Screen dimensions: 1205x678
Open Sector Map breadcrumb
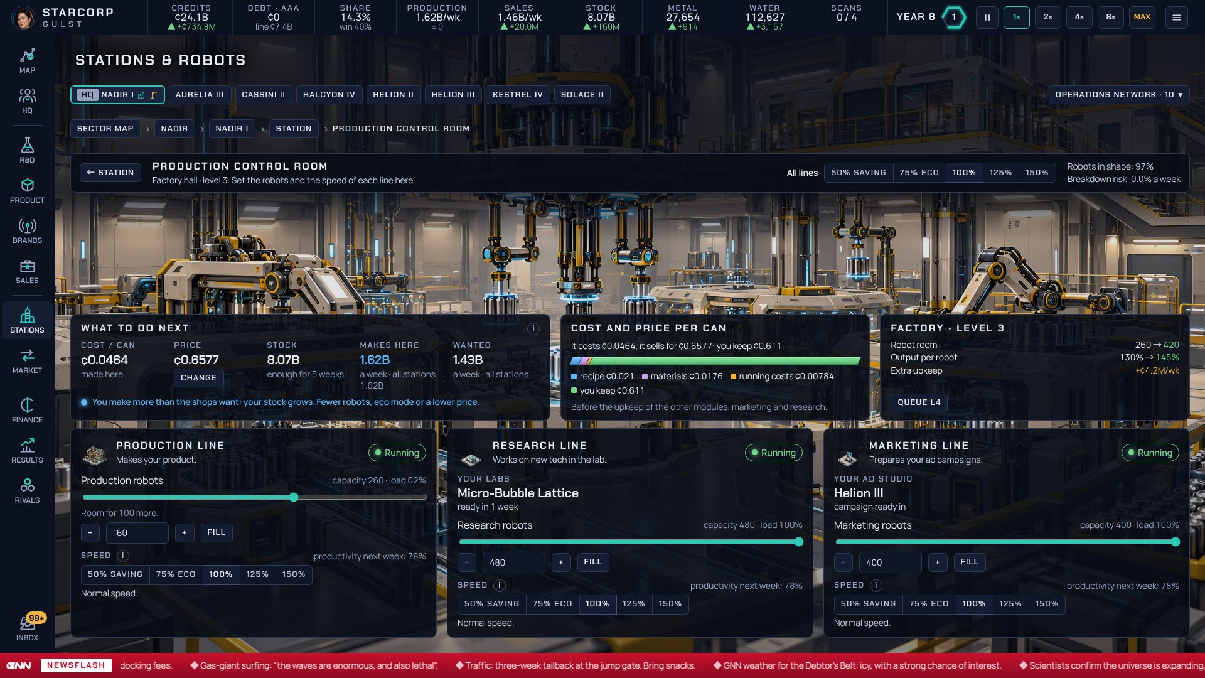105,129
